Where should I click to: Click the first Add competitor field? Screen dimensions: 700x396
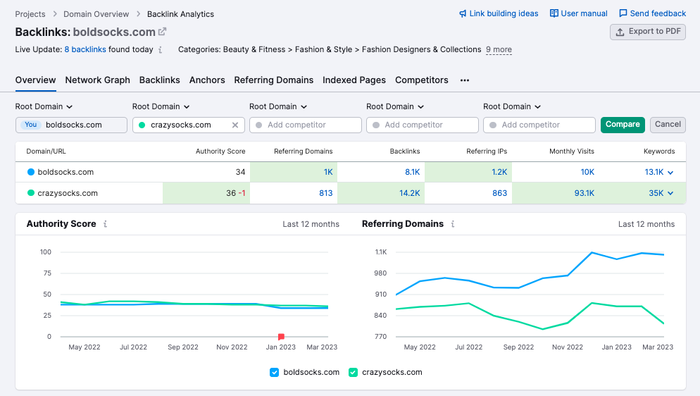(306, 125)
